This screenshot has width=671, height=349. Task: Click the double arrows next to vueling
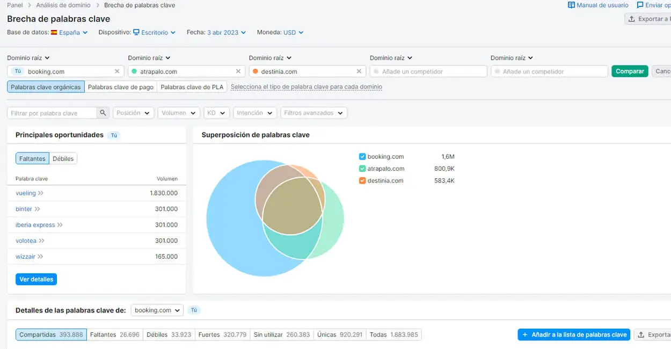pos(41,193)
